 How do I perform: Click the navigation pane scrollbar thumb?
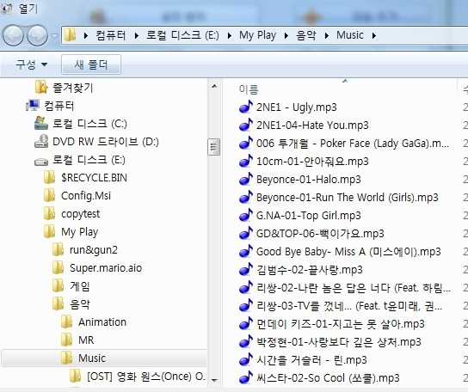[x=213, y=147]
